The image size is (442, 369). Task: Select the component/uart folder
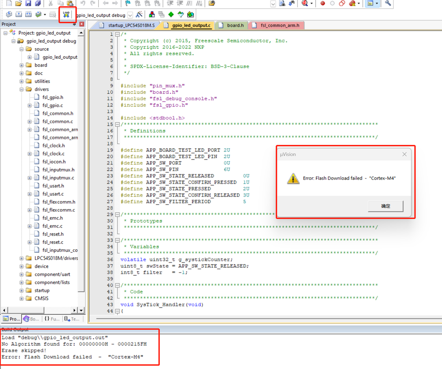pos(52,274)
